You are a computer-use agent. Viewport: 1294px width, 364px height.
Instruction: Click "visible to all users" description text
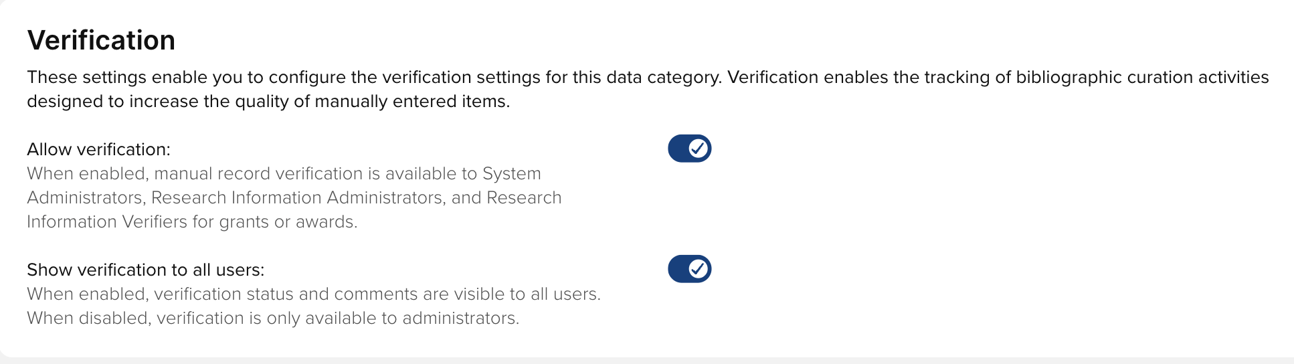tap(527, 294)
